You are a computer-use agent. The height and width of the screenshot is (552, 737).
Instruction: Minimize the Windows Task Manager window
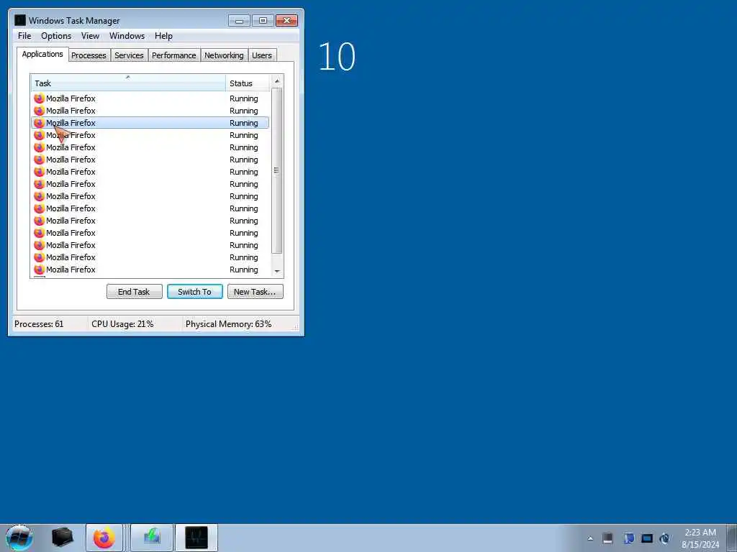click(239, 21)
